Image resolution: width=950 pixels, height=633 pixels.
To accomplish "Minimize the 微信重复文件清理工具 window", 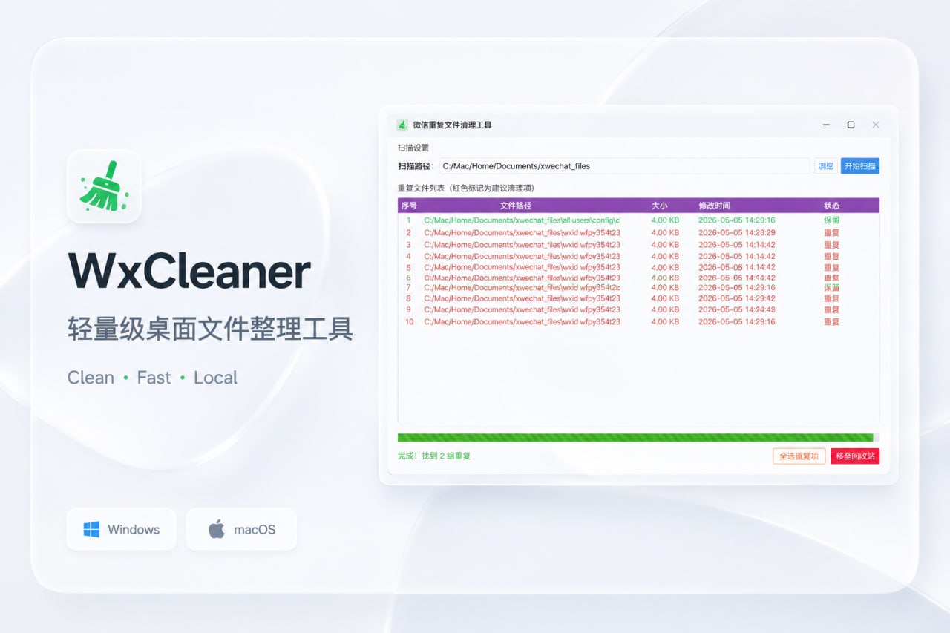I will 826,125.
